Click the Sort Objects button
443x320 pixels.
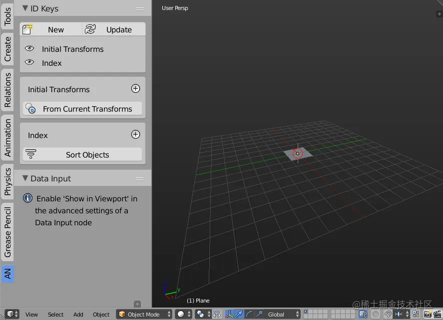click(x=82, y=155)
